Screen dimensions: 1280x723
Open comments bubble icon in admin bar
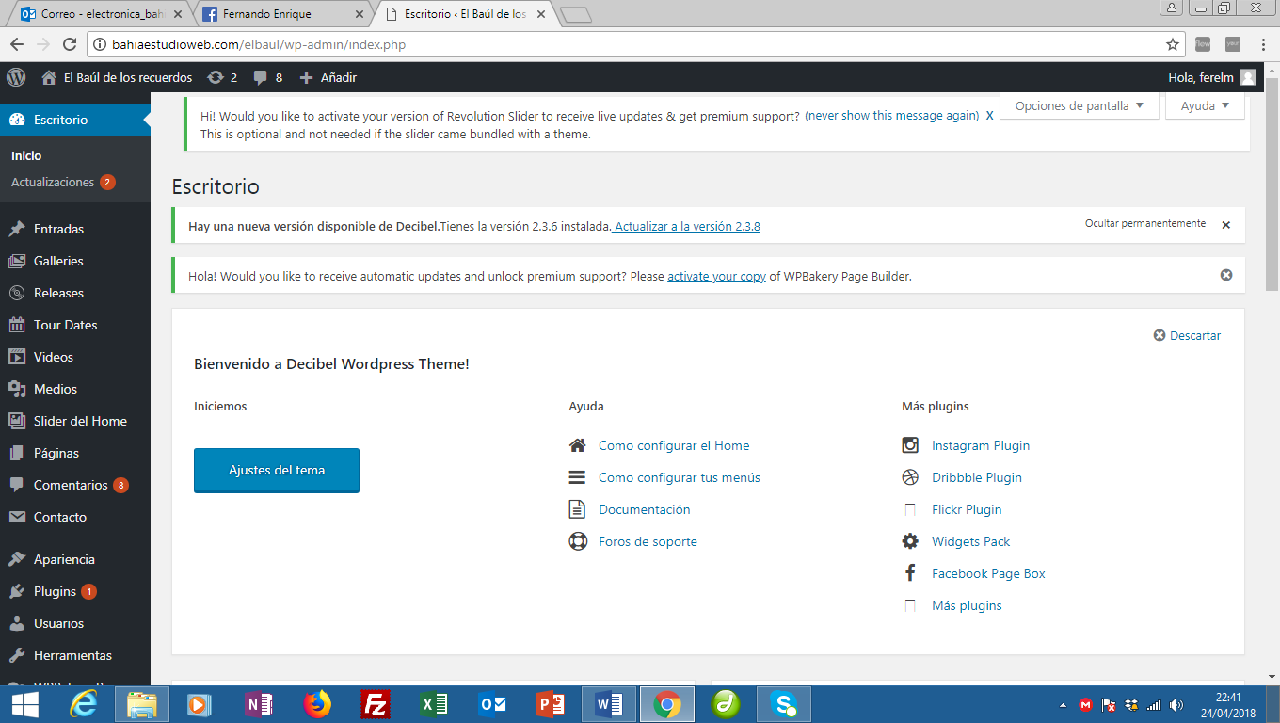[x=261, y=78]
